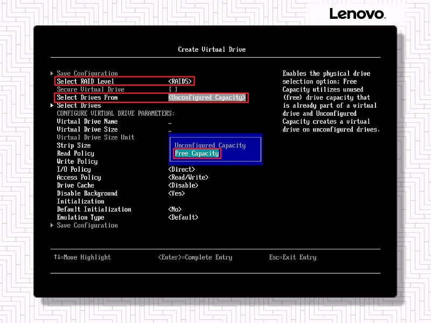This screenshot has height=323, width=431.
Task: Open the Select Drives submenu
Action: tap(79, 106)
